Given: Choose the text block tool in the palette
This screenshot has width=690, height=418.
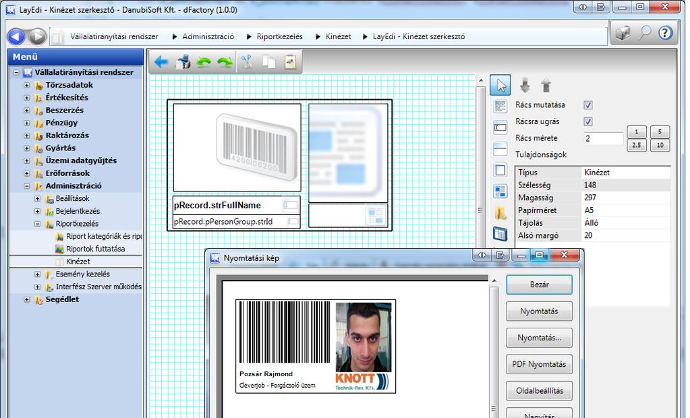Looking at the screenshot, I should click(500, 106).
